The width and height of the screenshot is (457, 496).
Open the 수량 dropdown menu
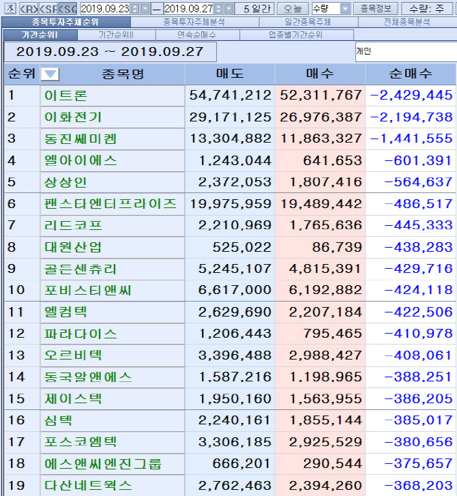[x=345, y=8]
